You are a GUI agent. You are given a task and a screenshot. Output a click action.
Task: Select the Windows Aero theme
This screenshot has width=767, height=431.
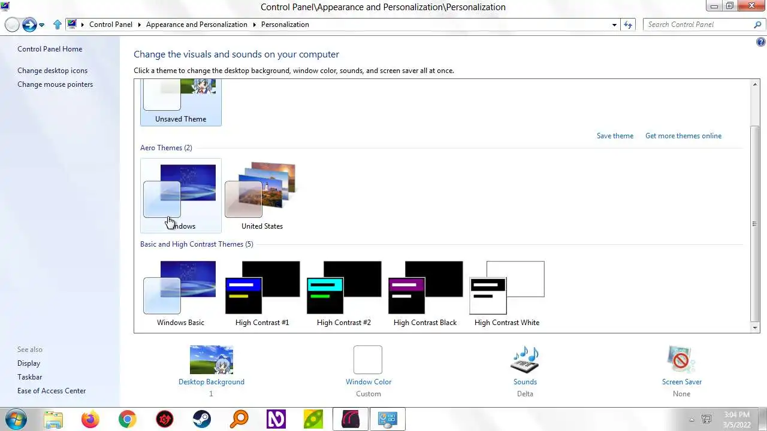click(x=180, y=195)
